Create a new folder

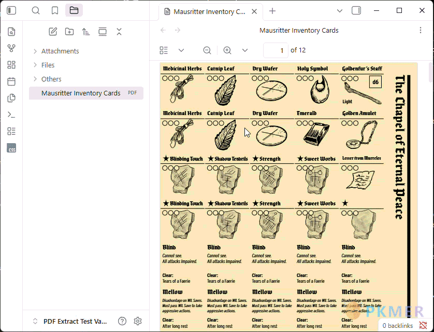click(69, 32)
